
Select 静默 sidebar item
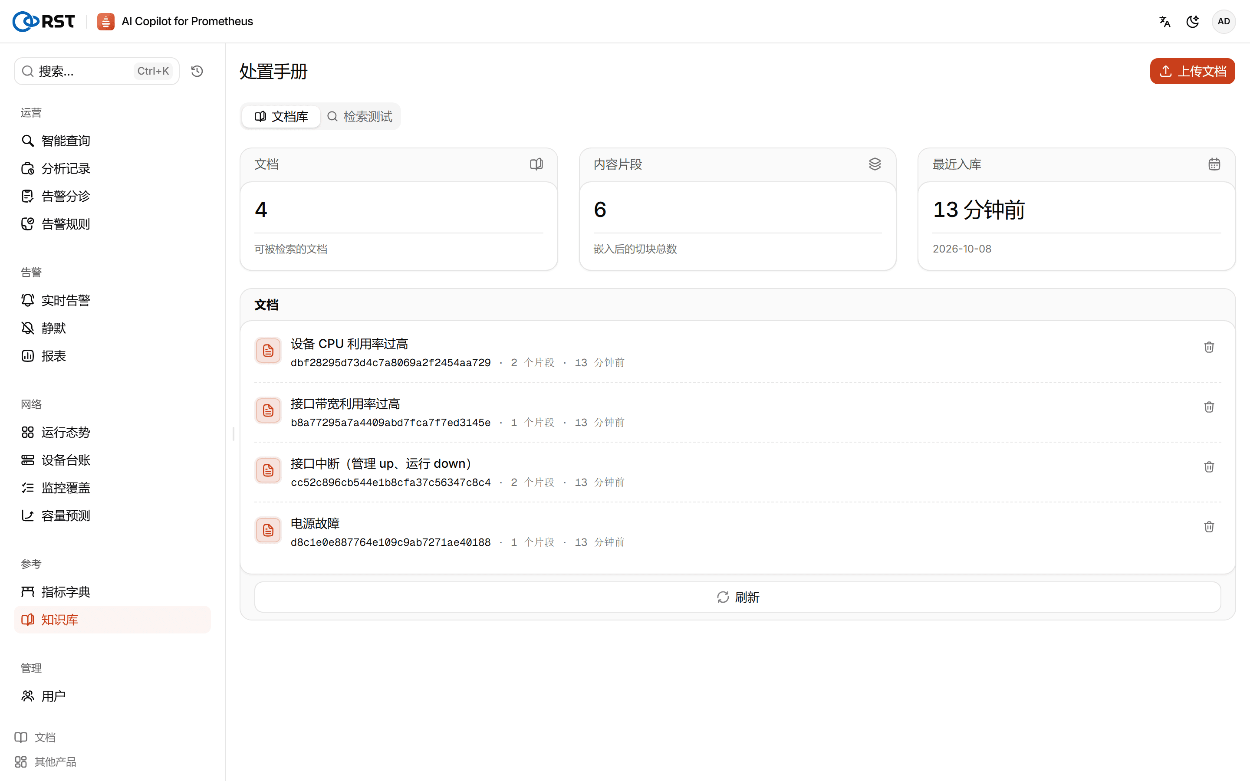[112, 328]
